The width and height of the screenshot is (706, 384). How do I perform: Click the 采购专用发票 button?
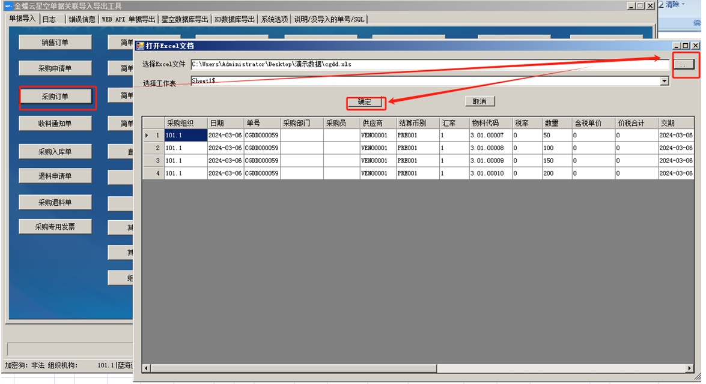click(55, 227)
